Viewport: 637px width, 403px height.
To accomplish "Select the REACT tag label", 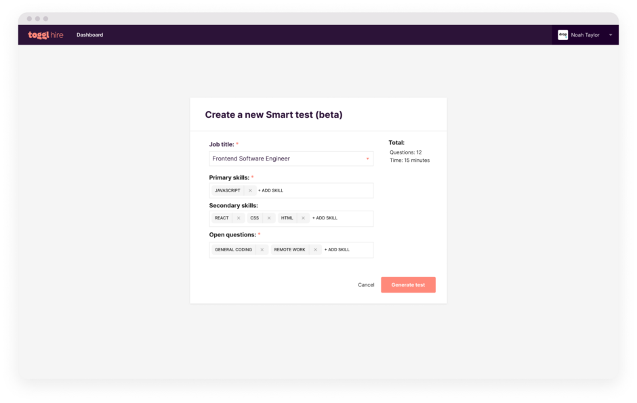I will point(222,218).
